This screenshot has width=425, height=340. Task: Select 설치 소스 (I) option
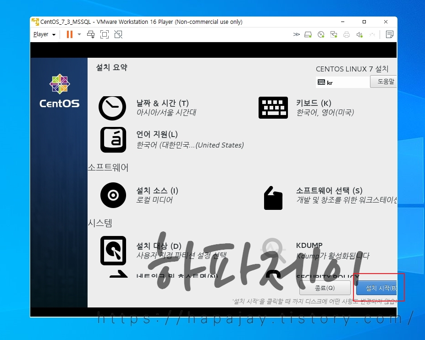(x=157, y=191)
